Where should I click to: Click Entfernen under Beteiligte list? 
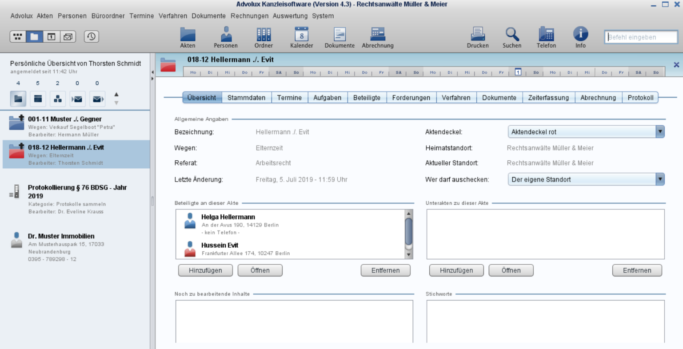click(x=386, y=270)
